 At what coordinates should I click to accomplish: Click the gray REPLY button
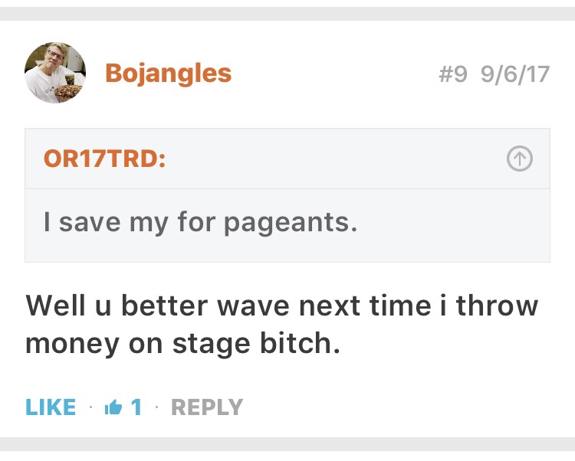207,407
